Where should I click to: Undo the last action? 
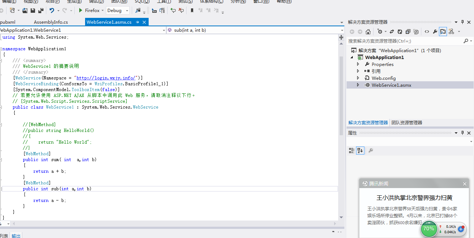pyautogui.click(x=52, y=11)
